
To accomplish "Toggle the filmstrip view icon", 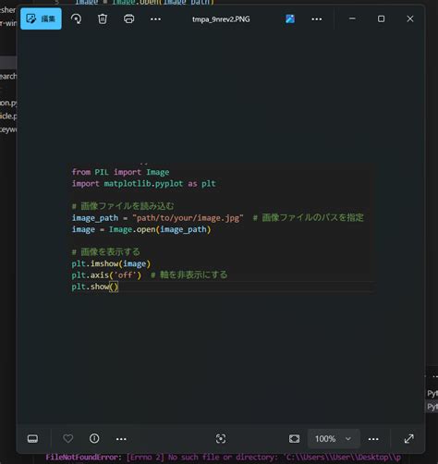I will click(x=32, y=438).
